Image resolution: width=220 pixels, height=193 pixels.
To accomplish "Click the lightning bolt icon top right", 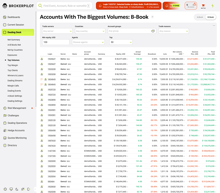I will 213,5.
